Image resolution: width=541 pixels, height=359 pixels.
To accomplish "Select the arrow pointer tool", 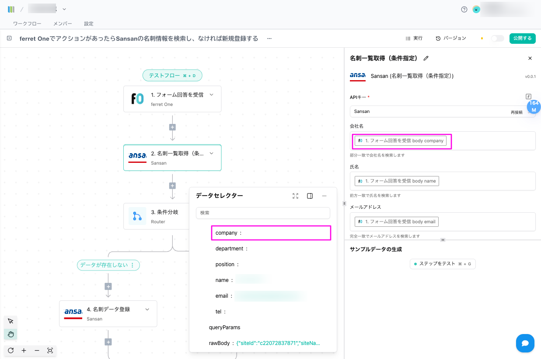I will (x=10, y=321).
